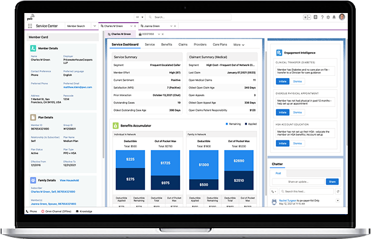This screenshot has width=371, height=239.
Task: Open the Member Search navigation dropdown
Action: pyautogui.click(x=78, y=26)
